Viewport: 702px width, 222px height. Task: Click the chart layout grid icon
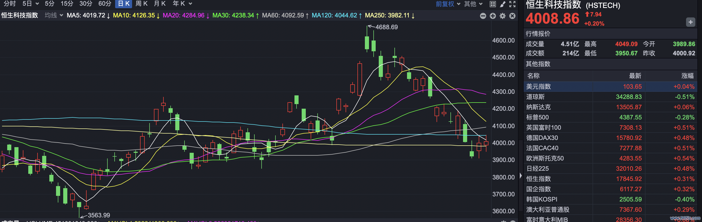(x=493, y=4)
